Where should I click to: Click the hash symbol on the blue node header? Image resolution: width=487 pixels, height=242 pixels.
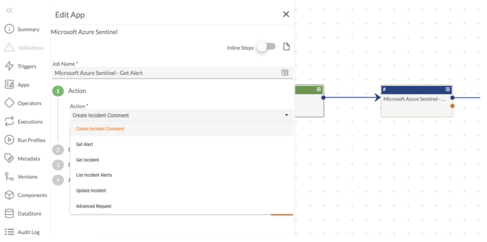(x=384, y=89)
